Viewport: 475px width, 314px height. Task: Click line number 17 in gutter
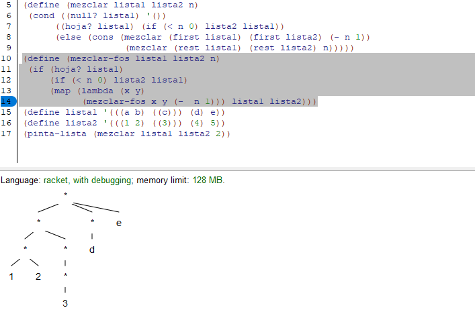click(6, 134)
